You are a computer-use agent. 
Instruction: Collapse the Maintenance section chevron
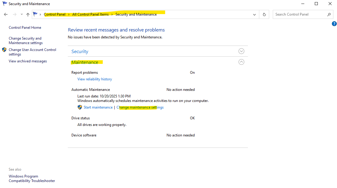[241, 62]
